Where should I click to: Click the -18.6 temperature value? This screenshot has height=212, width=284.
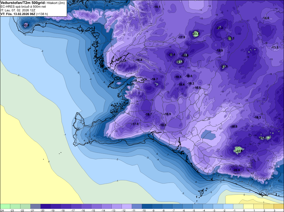pos(234,126)
